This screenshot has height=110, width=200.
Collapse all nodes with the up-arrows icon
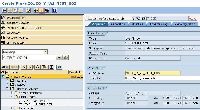point(30,67)
